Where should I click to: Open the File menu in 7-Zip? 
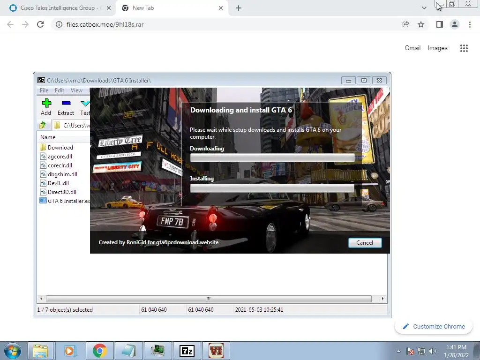coord(44,90)
